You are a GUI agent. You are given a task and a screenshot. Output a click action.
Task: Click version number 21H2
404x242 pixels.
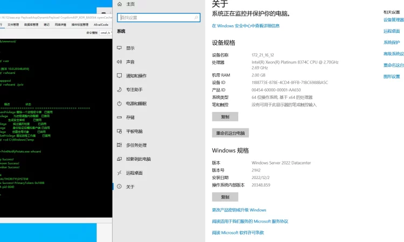(256, 170)
